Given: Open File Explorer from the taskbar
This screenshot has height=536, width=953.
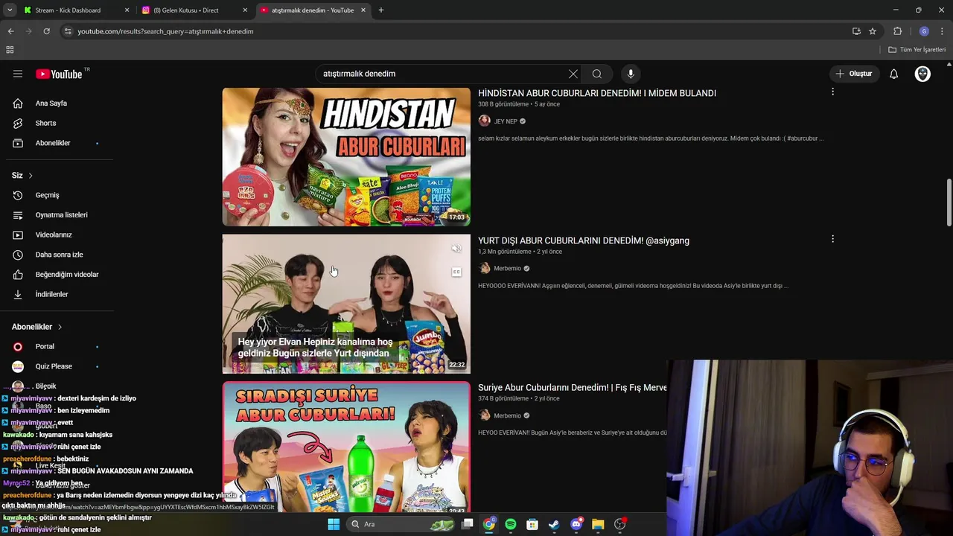Looking at the screenshot, I should (598, 524).
